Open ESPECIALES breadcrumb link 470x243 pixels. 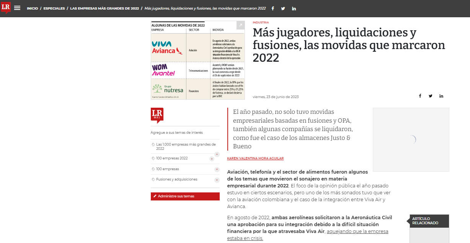(x=54, y=8)
